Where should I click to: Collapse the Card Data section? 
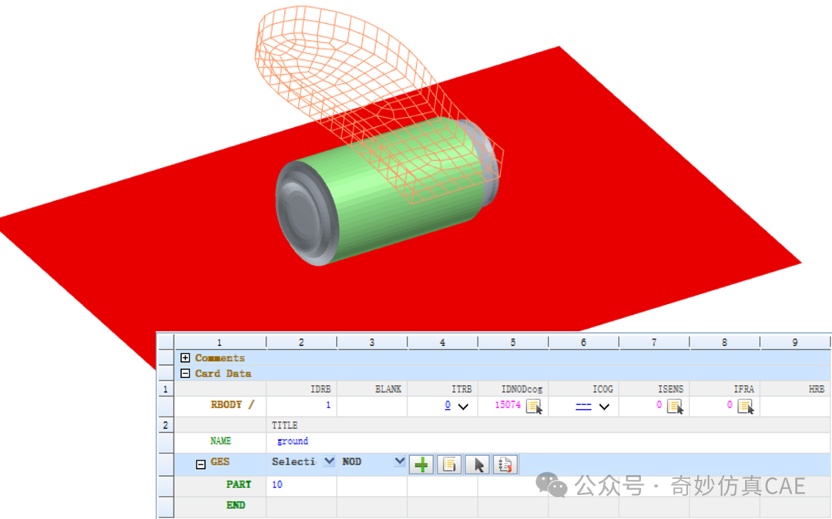click(185, 373)
